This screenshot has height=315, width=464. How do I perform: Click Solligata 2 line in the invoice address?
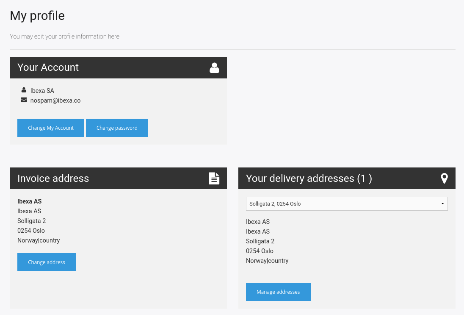[x=32, y=221]
